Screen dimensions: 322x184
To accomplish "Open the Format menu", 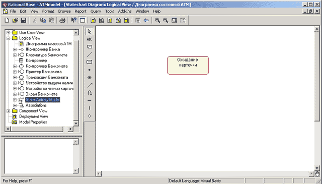I will [x=48, y=11].
